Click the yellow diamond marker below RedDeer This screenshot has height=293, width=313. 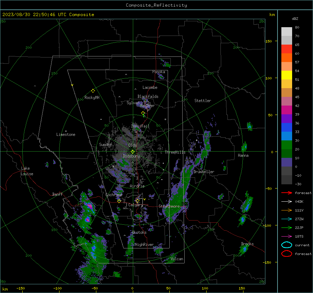click(143, 114)
